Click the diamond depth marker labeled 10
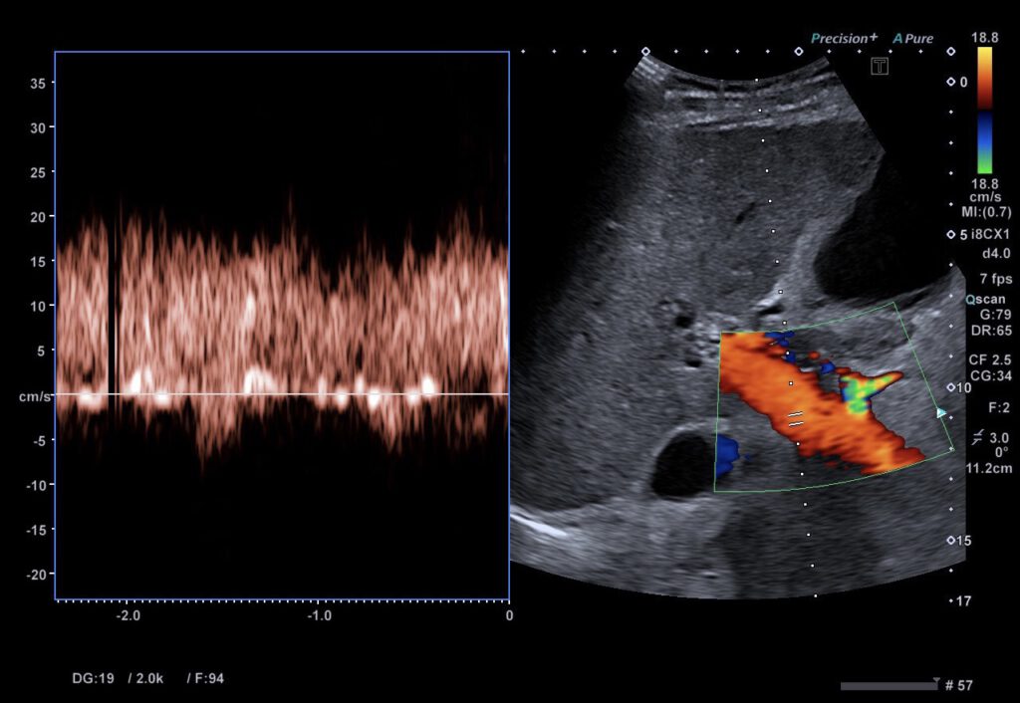This screenshot has height=703, width=1020. (x=950, y=387)
